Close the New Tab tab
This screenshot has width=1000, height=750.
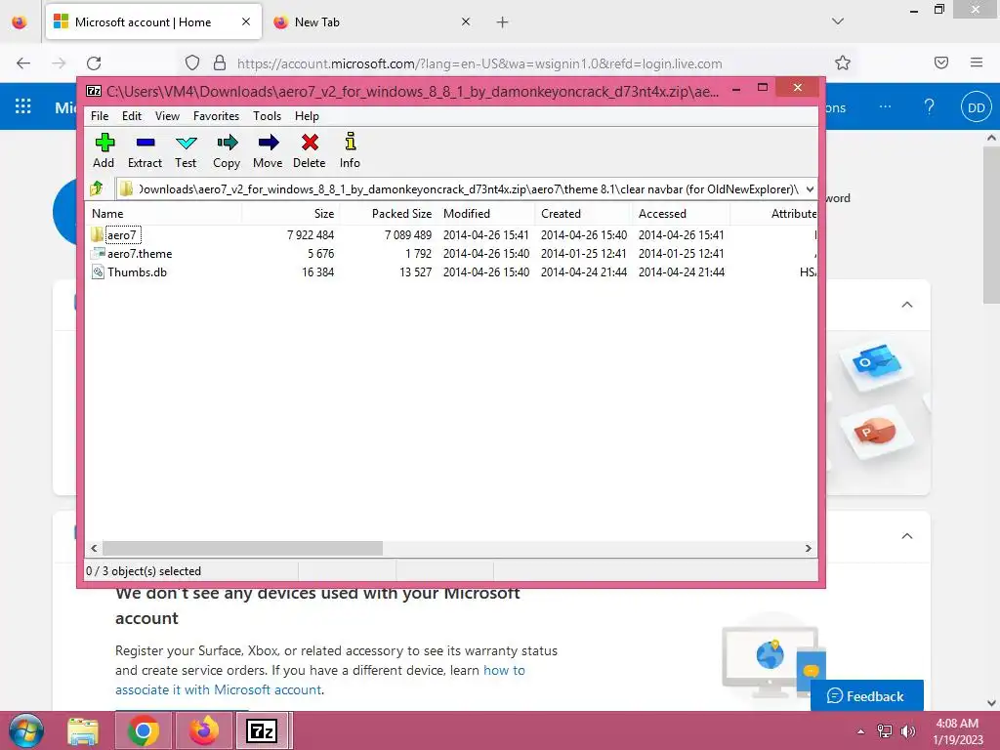pos(466,21)
